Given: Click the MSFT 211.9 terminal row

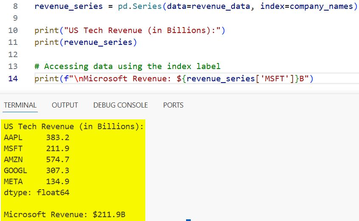Looking at the screenshot, I should 37,149.
